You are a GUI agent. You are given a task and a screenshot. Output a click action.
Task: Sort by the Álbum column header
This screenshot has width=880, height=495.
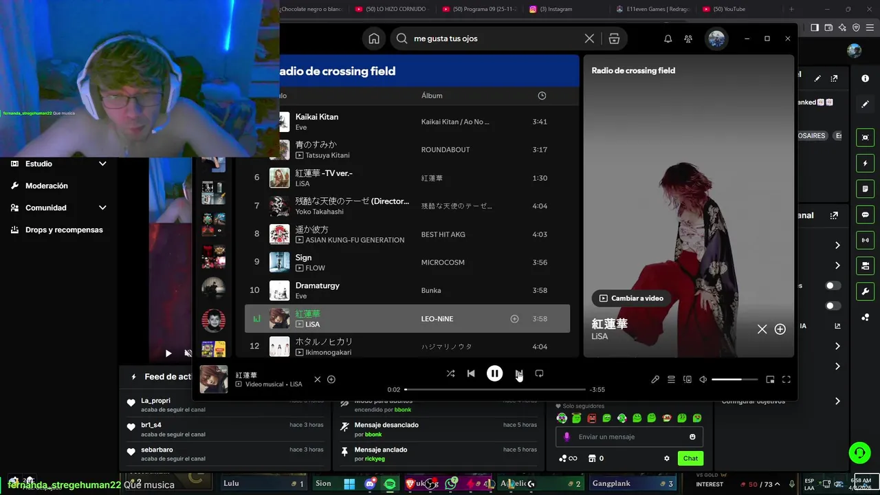pos(432,96)
